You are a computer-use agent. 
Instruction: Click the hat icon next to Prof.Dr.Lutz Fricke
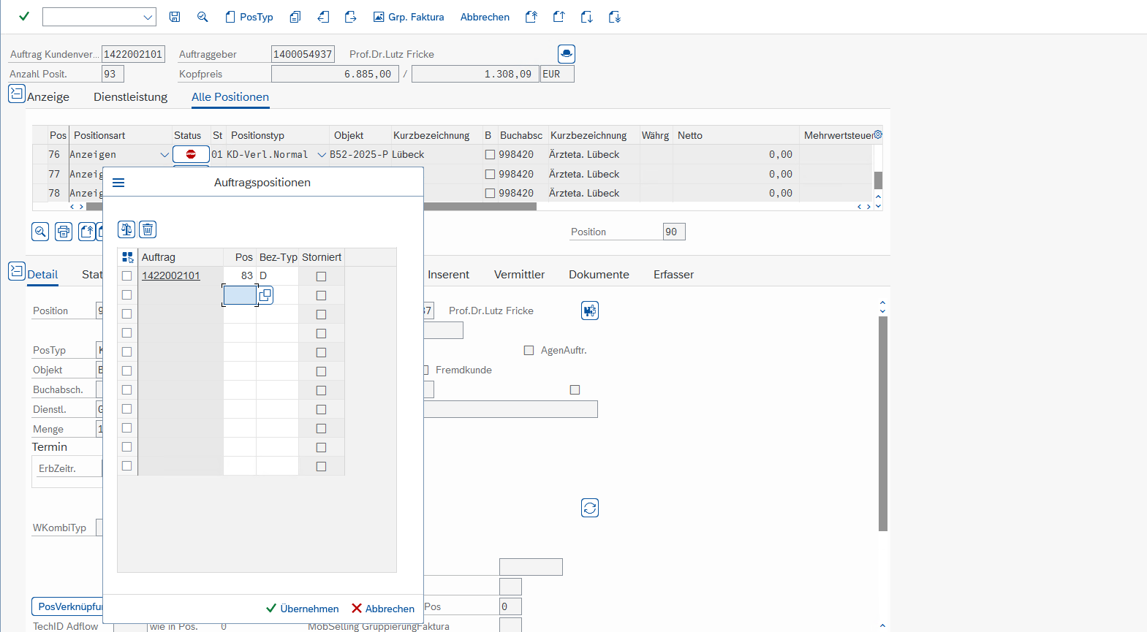click(x=567, y=54)
